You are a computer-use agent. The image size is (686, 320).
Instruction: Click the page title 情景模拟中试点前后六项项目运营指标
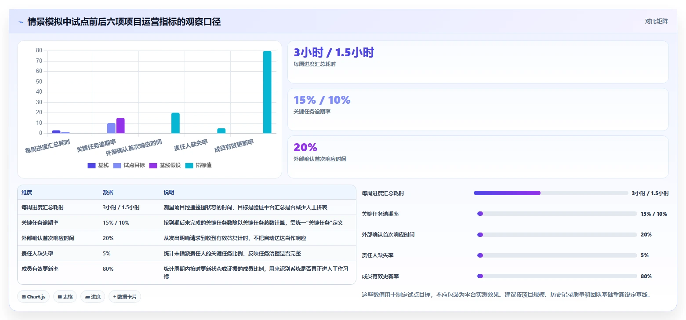[124, 22]
